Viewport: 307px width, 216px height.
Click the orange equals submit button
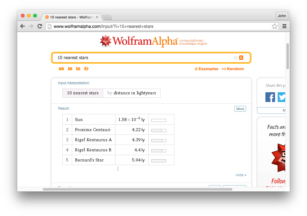pyautogui.click(x=241, y=58)
